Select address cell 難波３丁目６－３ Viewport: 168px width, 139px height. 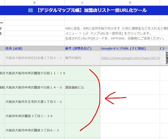coord(35,130)
